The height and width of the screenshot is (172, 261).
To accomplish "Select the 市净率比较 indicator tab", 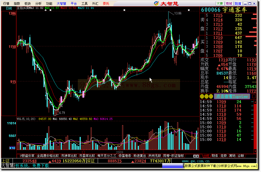I will 69,156.
